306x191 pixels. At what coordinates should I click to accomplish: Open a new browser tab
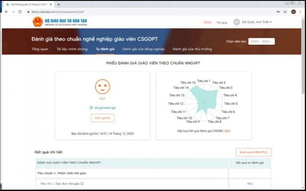point(59,4)
